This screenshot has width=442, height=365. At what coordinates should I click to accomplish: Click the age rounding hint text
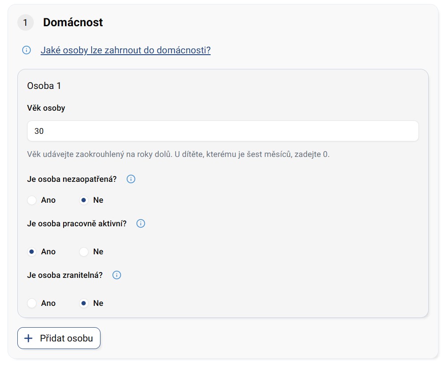point(178,155)
